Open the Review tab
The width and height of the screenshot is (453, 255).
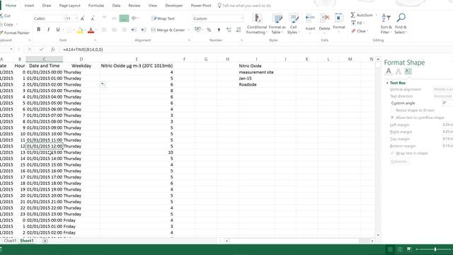click(134, 6)
